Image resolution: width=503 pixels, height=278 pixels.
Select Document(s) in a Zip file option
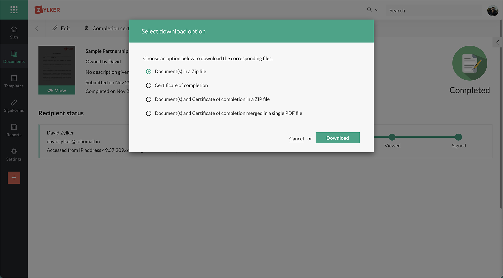[x=149, y=72]
